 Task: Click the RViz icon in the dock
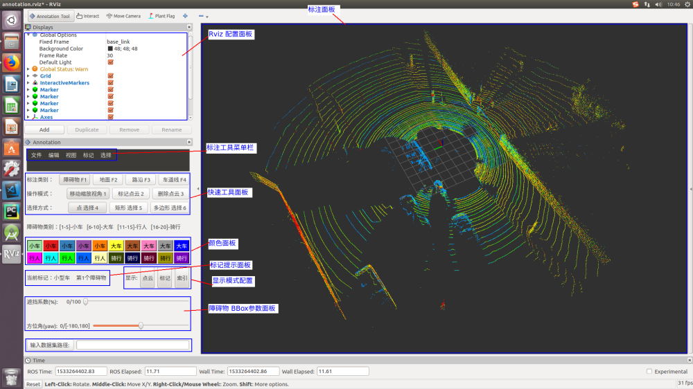[x=12, y=254]
